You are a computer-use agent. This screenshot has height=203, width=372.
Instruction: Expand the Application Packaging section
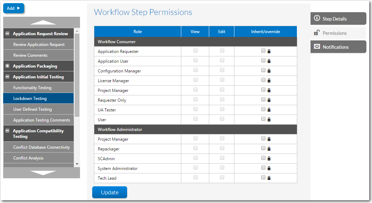point(7,66)
